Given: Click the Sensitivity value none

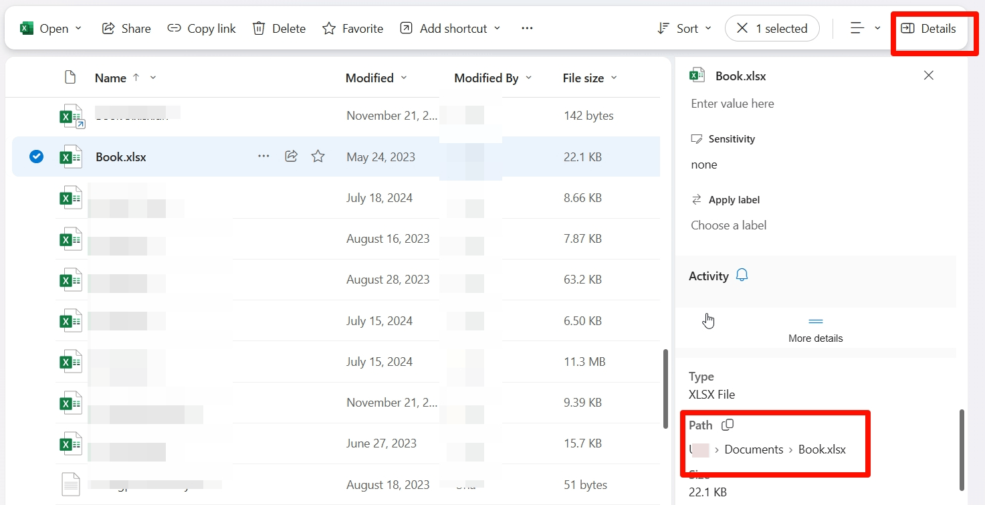Looking at the screenshot, I should 704,165.
